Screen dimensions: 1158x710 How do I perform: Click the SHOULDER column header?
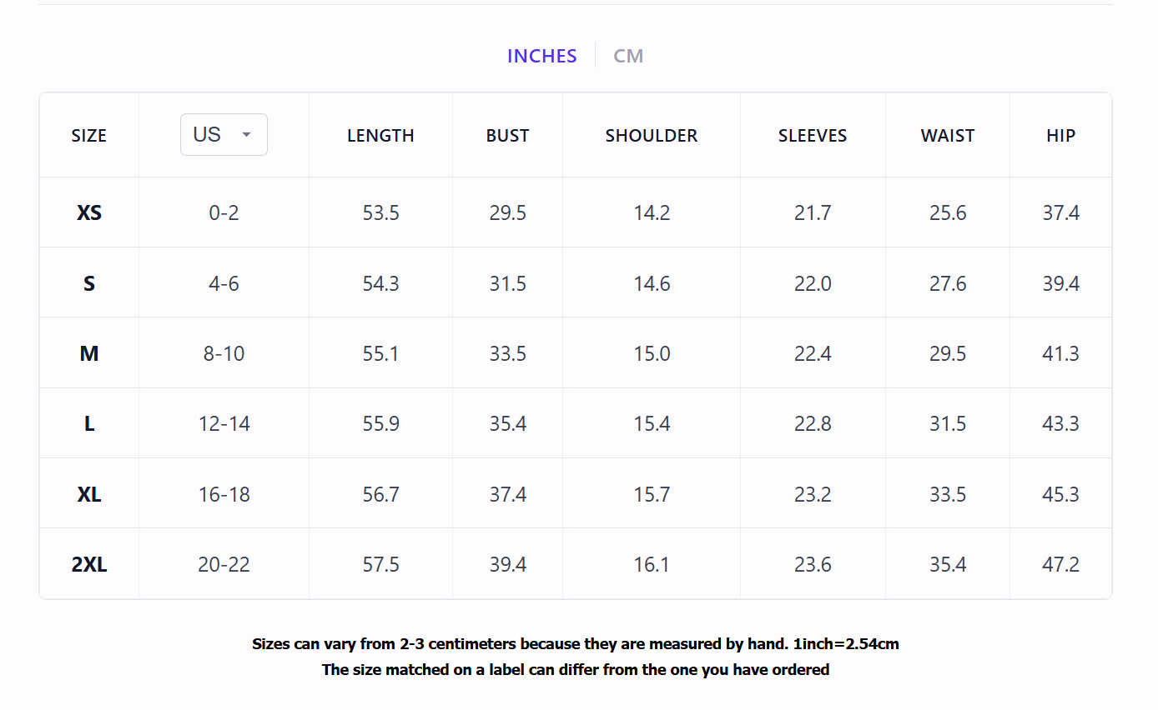click(652, 136)
